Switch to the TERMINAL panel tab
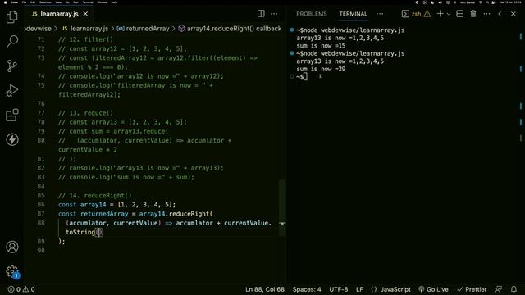Image resolution: width=525 pixels, height=295 pixels. [353, 14]
